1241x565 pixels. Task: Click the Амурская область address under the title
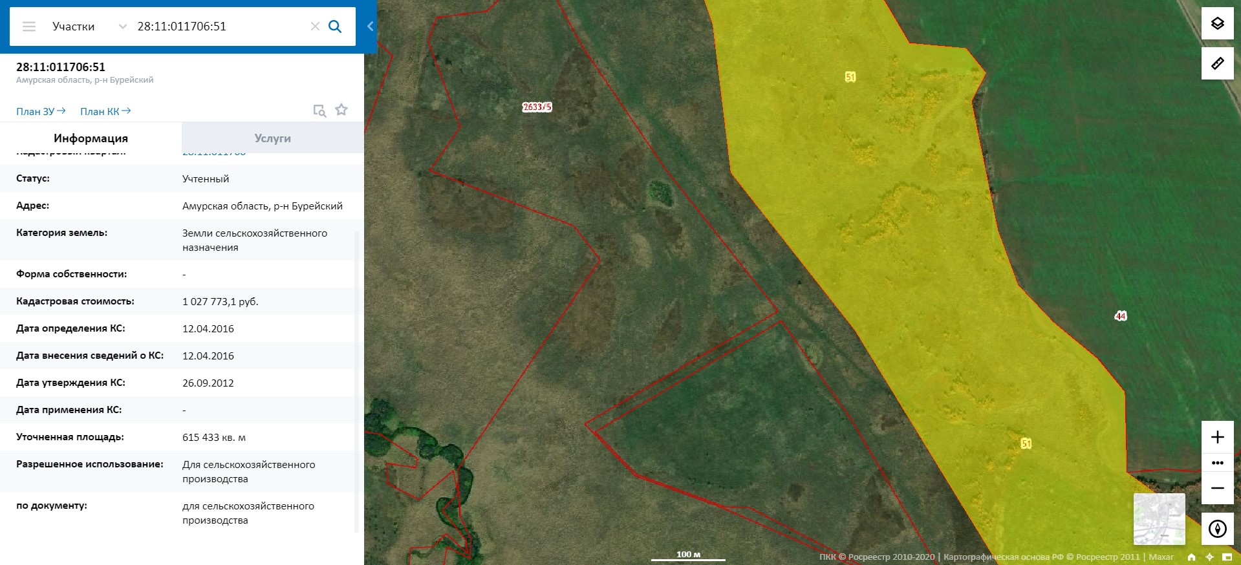pyautogui.click(x=85, y=80)
